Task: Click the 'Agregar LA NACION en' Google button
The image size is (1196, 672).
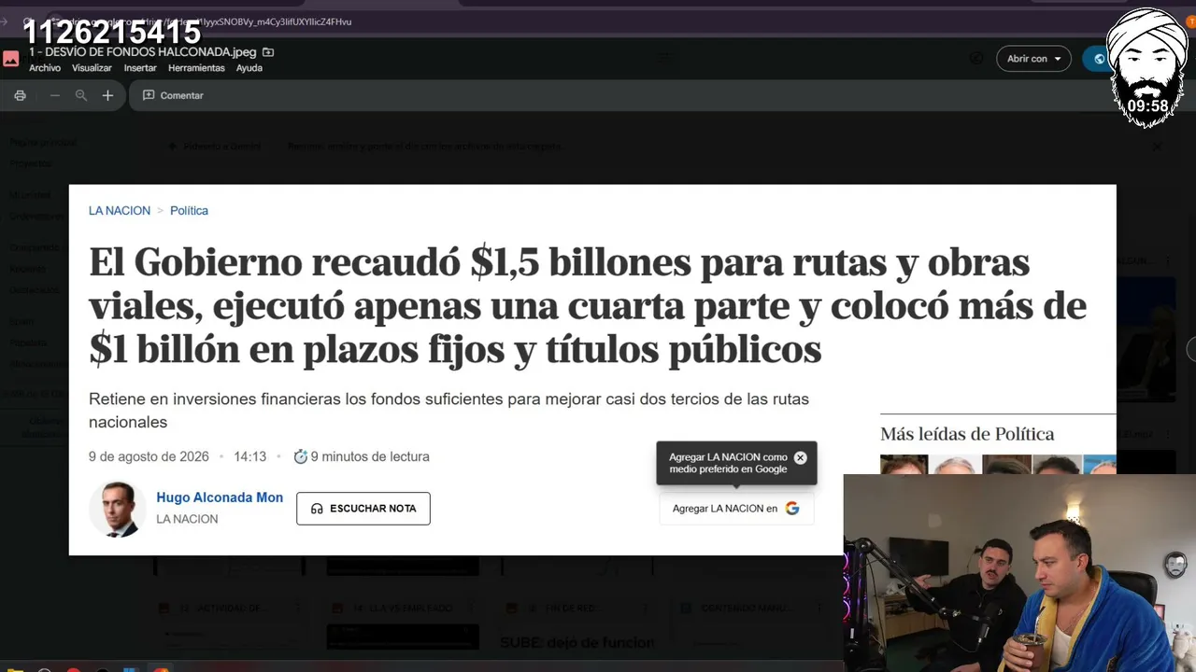Action: click(x=736, y=509)
